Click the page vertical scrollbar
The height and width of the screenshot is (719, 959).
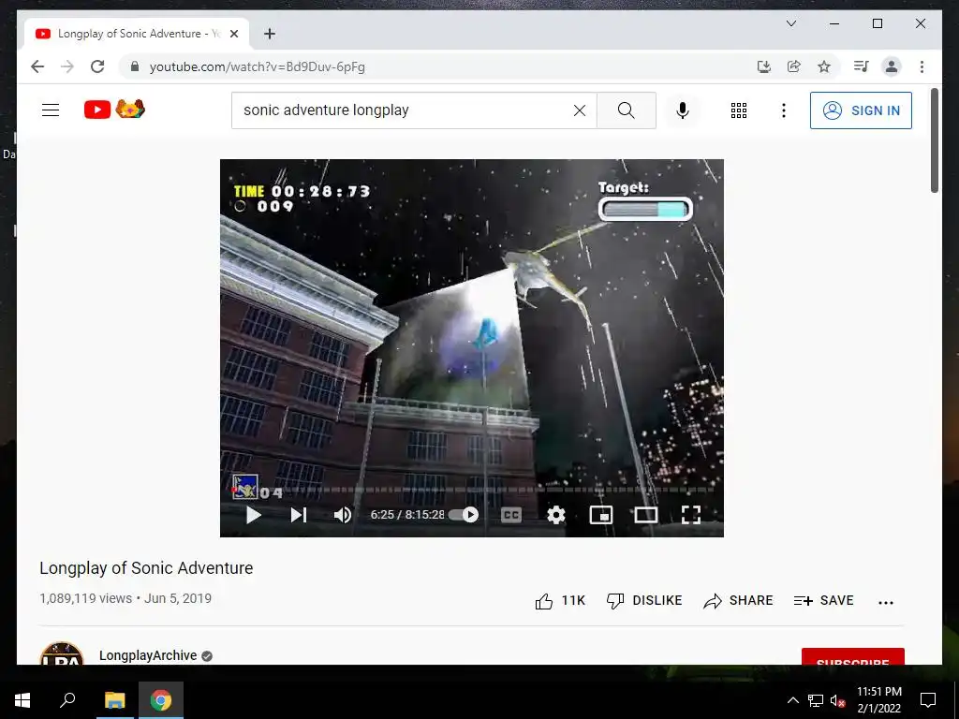pos(934,140)
